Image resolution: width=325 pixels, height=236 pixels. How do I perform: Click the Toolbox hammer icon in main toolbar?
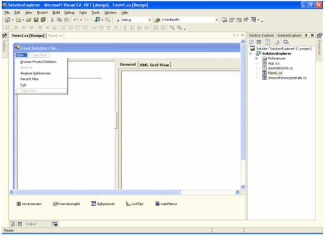(246, 20)
